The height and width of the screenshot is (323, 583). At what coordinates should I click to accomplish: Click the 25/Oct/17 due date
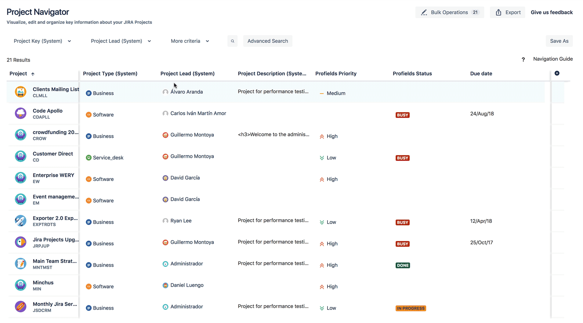[x=481, y=243]
